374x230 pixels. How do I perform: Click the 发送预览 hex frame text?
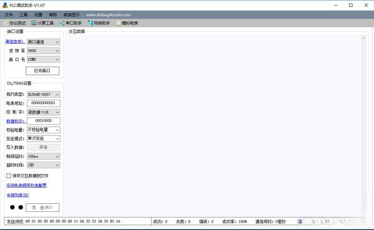click(x=73, y=221)
